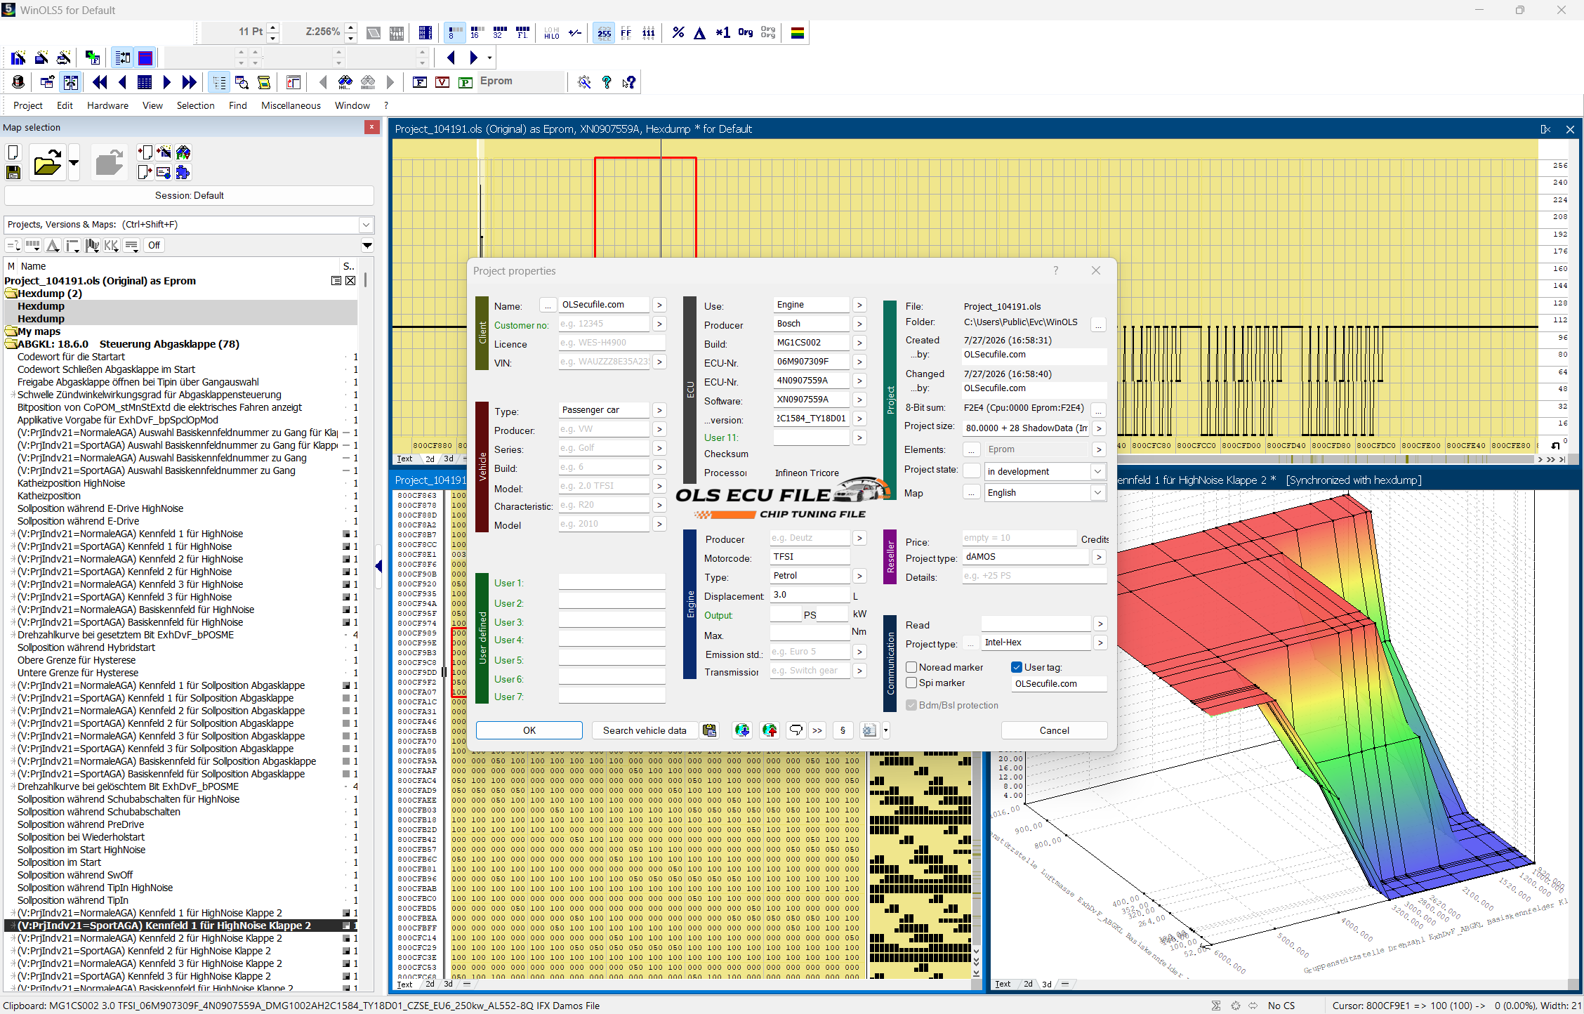The height and width of the screenshot is (1014, 1584).
Task: Click the arrow next to ECU Producer Bosch
Action: pos(859,324)
